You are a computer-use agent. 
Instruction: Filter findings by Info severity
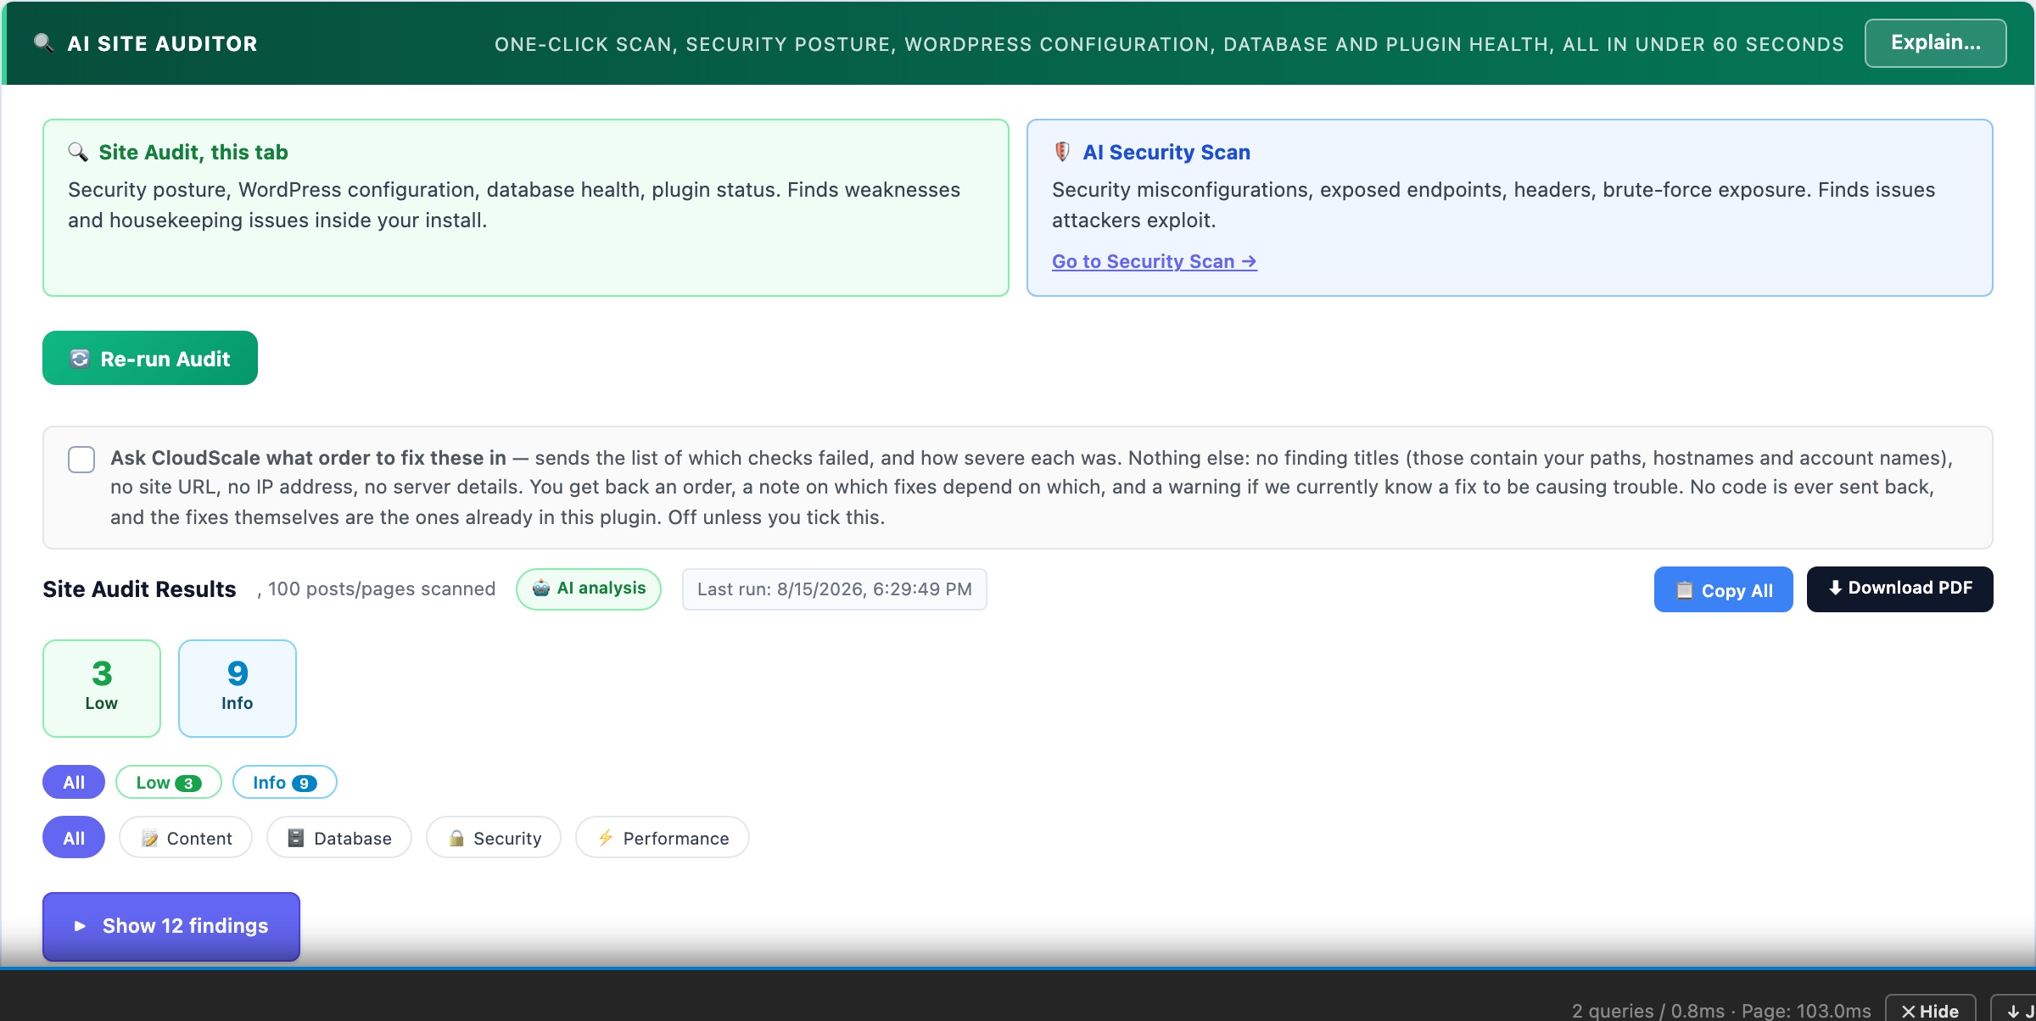285,782
